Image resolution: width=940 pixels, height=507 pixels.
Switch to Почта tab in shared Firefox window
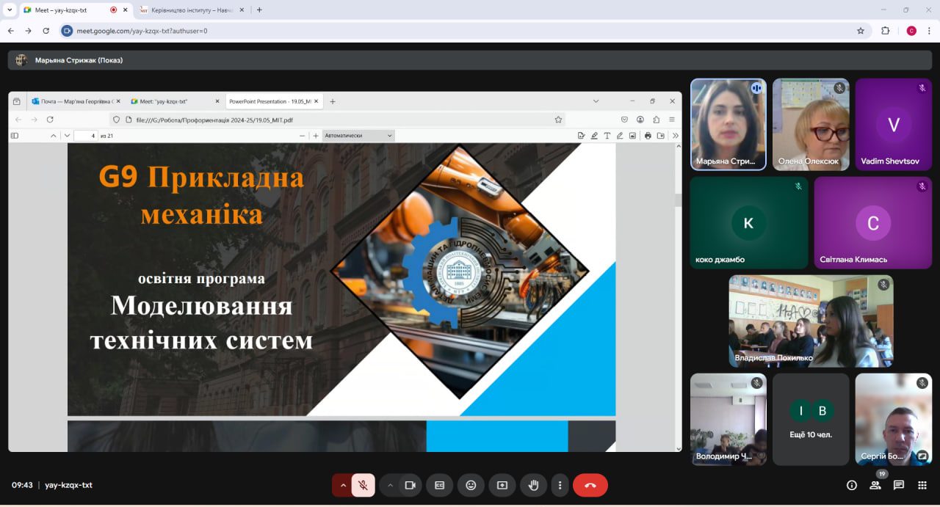point(76,101)
